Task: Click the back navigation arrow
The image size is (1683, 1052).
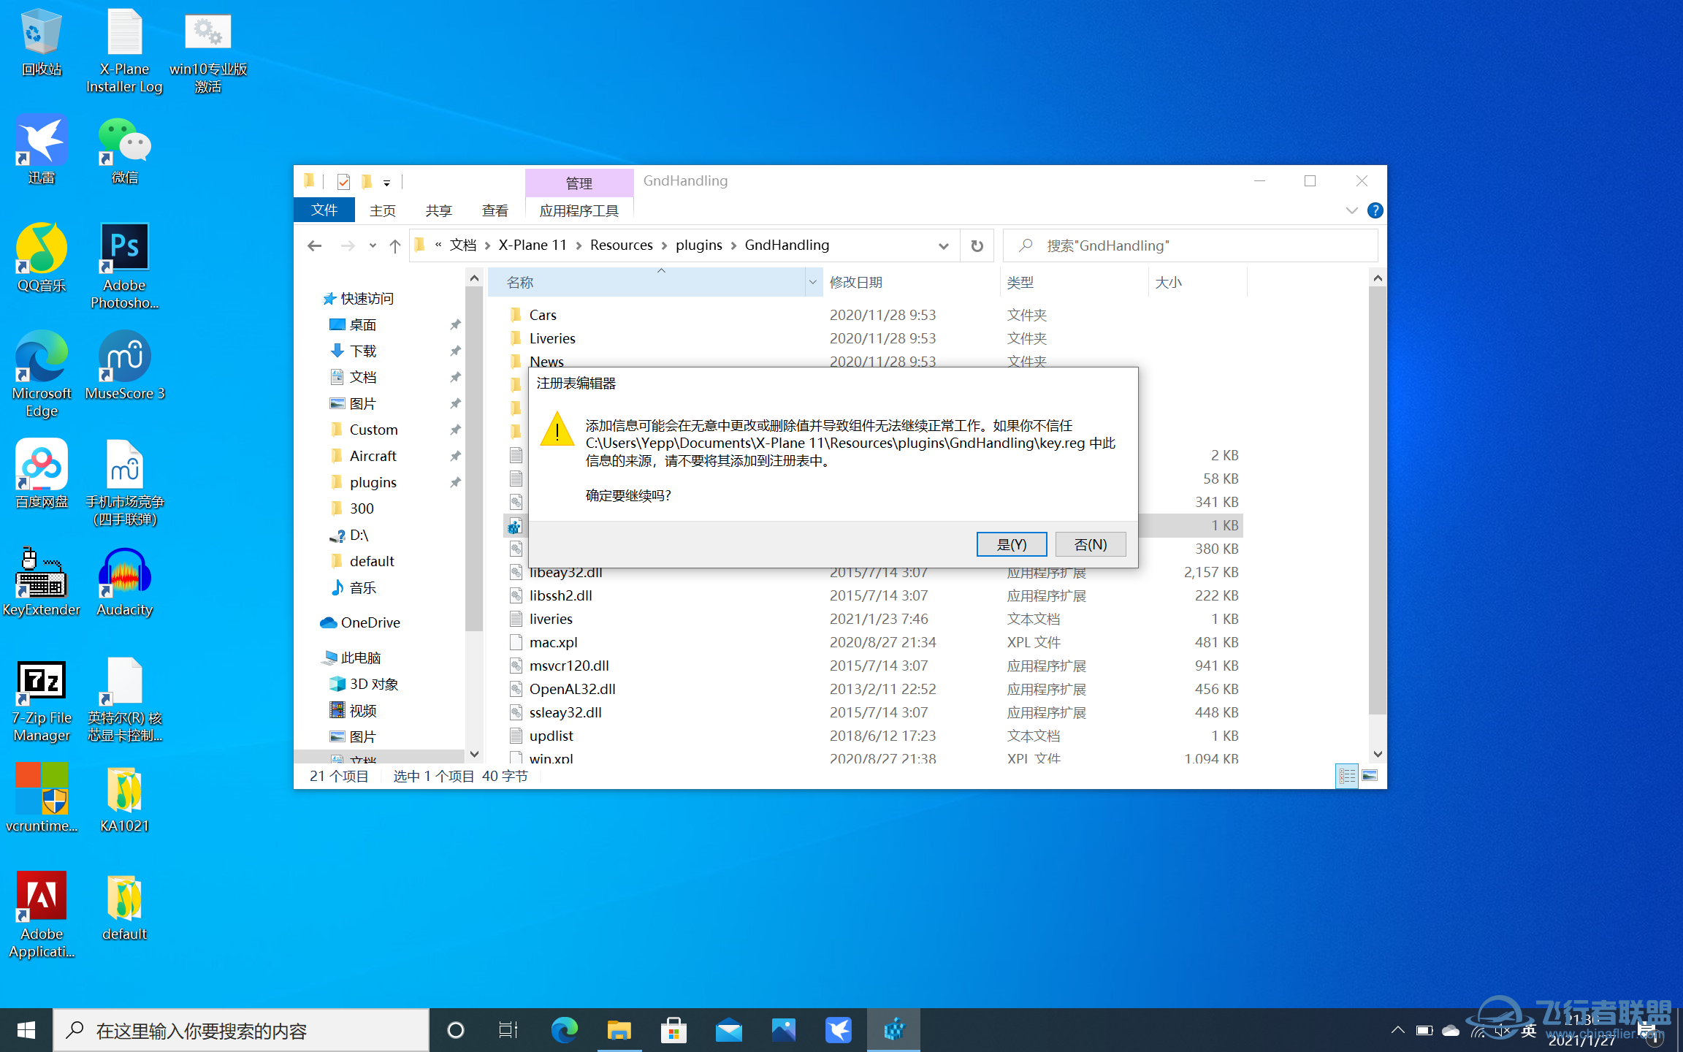Action: coord(315,245)
